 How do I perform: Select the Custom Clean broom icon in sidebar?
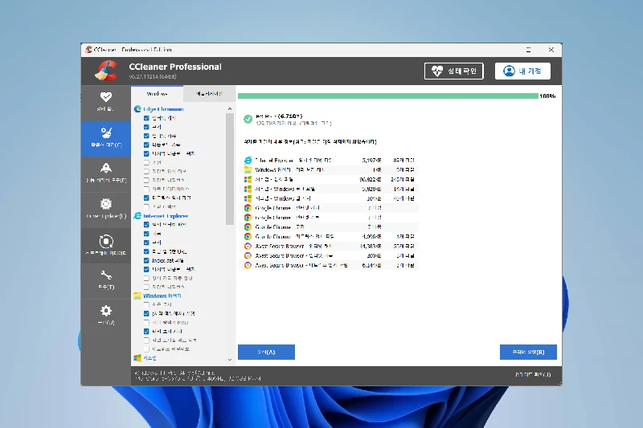point(106,132)
